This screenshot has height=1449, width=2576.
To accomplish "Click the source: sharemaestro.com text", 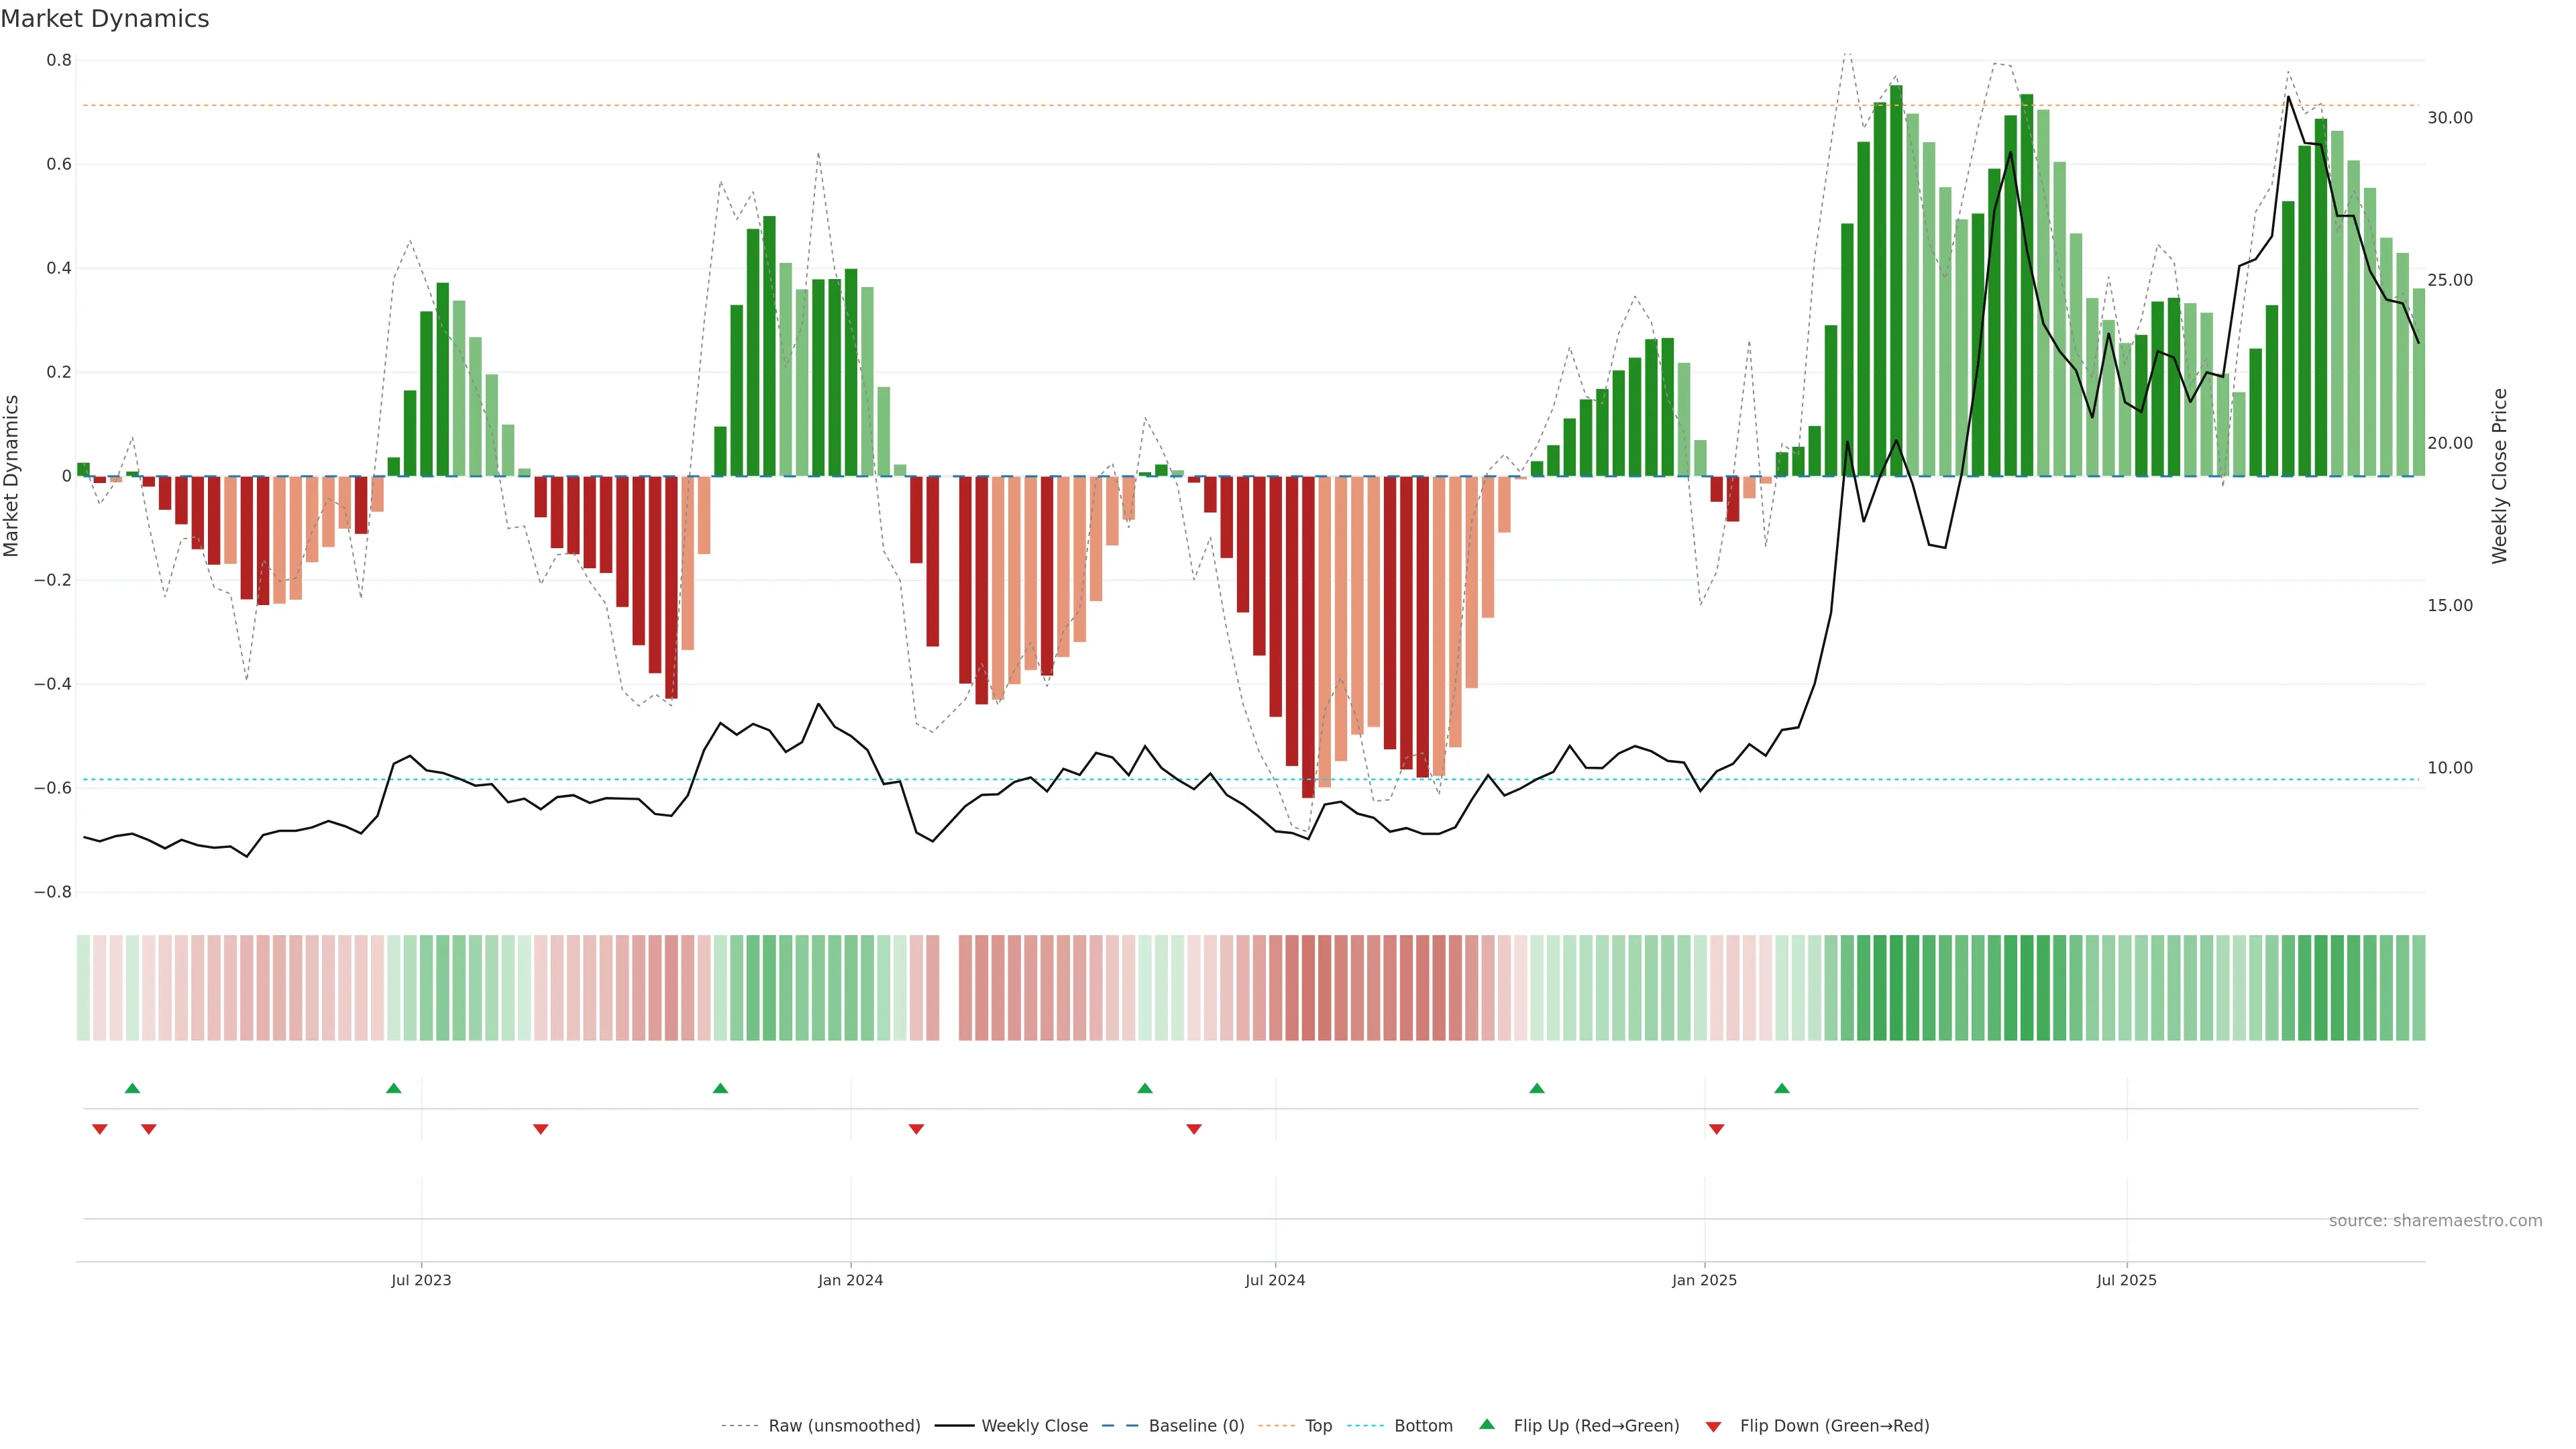I will pos(2435,1220).
